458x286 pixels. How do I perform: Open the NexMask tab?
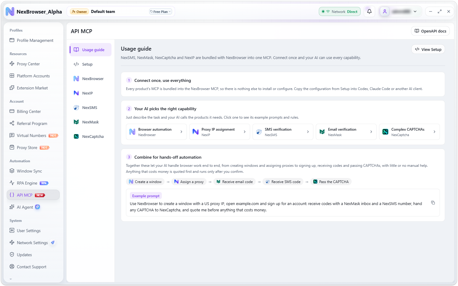90,122
